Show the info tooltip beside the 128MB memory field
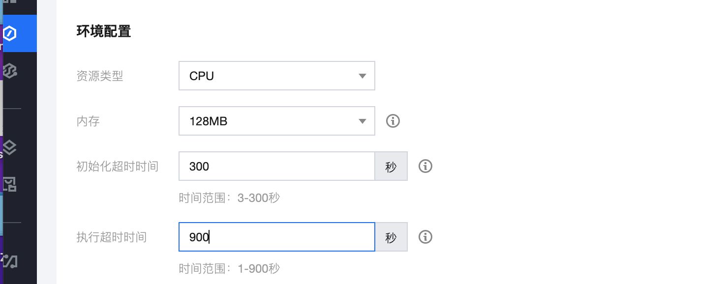This screenshot has width=725, height=284. pyautogui.click(x=393, y=121)
